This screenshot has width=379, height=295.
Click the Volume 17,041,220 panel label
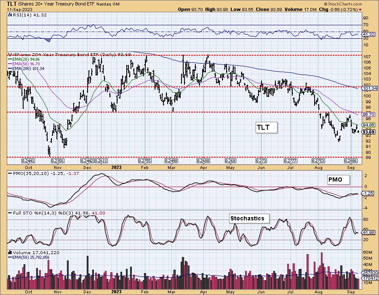tap(36, 252)
